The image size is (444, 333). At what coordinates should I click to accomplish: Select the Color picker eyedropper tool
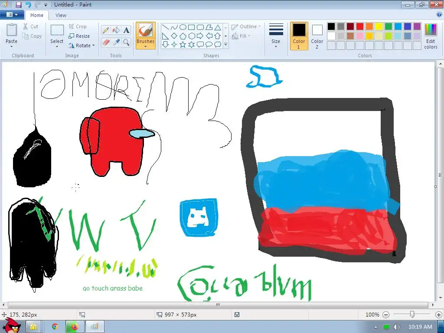(116, 42)
